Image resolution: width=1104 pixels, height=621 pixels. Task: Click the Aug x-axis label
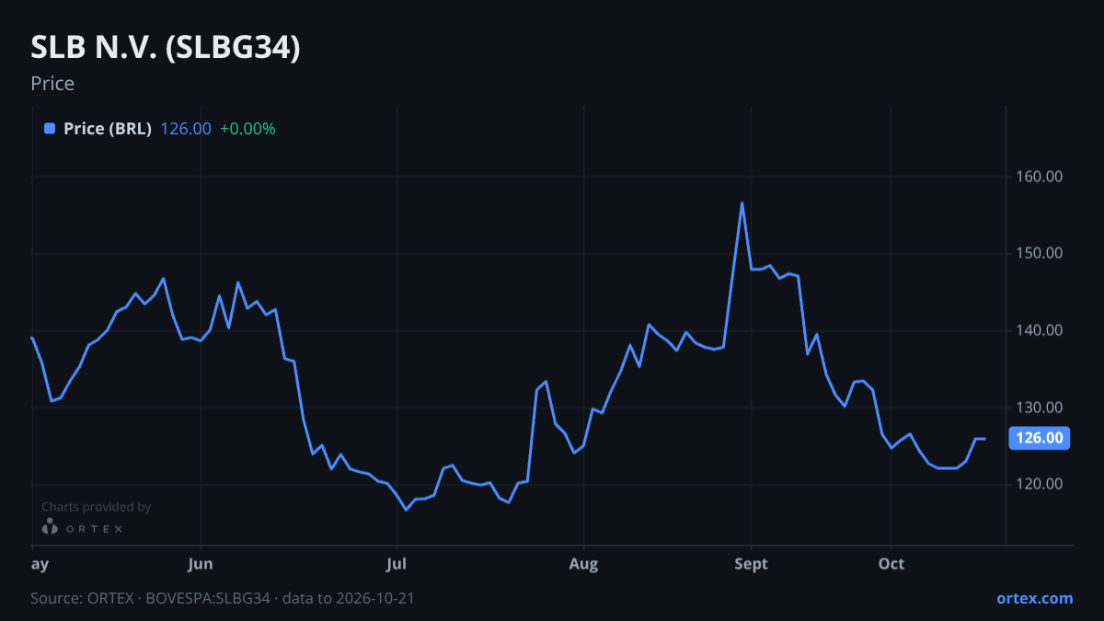click(x=583, y=563)
